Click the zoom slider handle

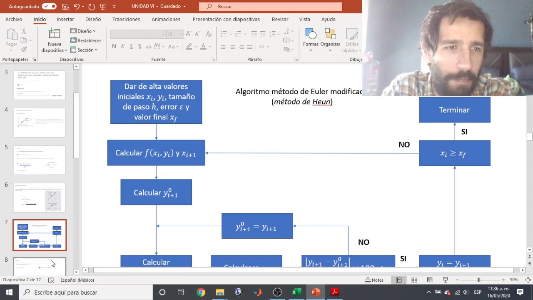pyautogui.click(x=478, y=280)
